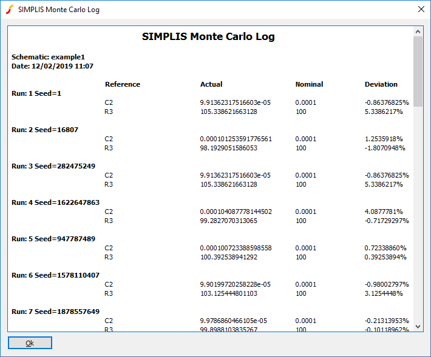The height and width of the screenshot is (357, 431).
Task: Click the Date 12/02/2019 11:07 line
Action: (52, 66)
